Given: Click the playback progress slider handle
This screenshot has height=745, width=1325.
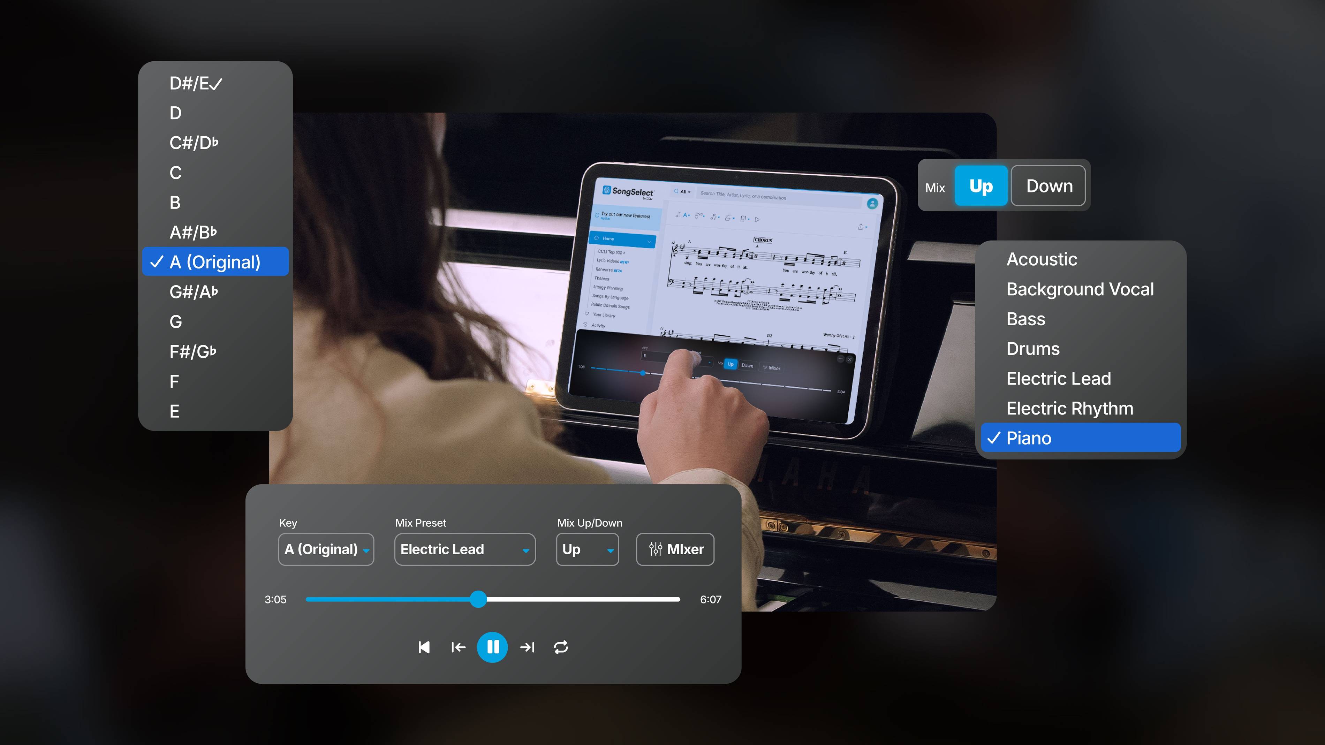Looking at the screenshot, I should coord(478,599).
